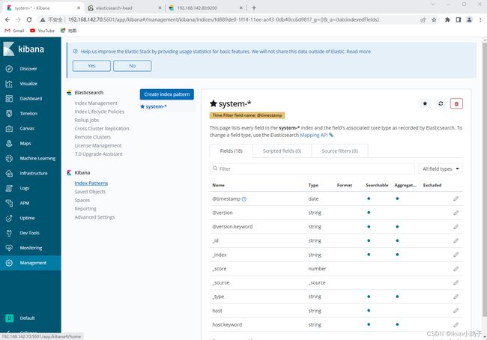Viewport: 487px width, 340px height.
Task: Reload the browser page
Action: [x=29, y=19]
